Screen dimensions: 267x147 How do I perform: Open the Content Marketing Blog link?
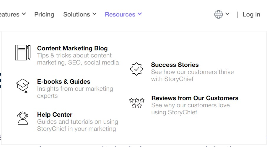(72, 48)
